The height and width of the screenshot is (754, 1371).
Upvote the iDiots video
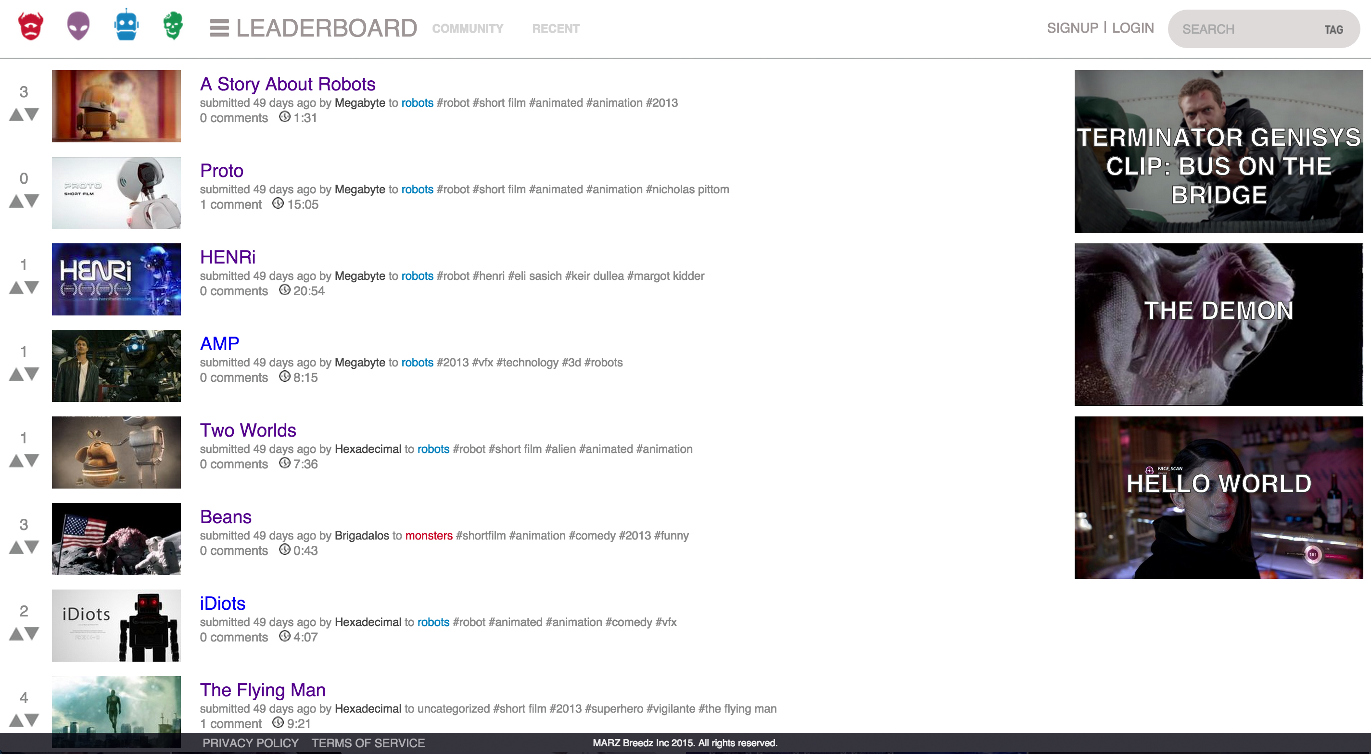click(16, 634)
